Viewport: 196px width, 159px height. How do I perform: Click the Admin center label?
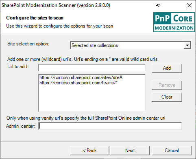[20, 126]
